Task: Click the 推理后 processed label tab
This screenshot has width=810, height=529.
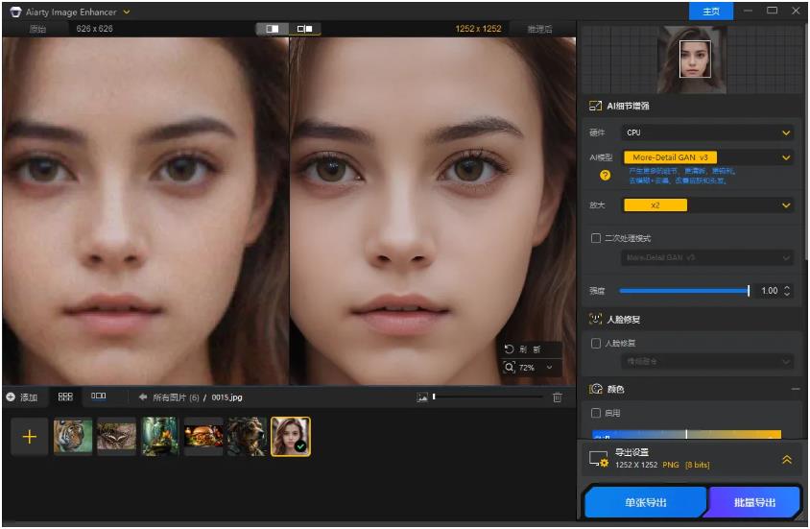Action: (539, 29)
